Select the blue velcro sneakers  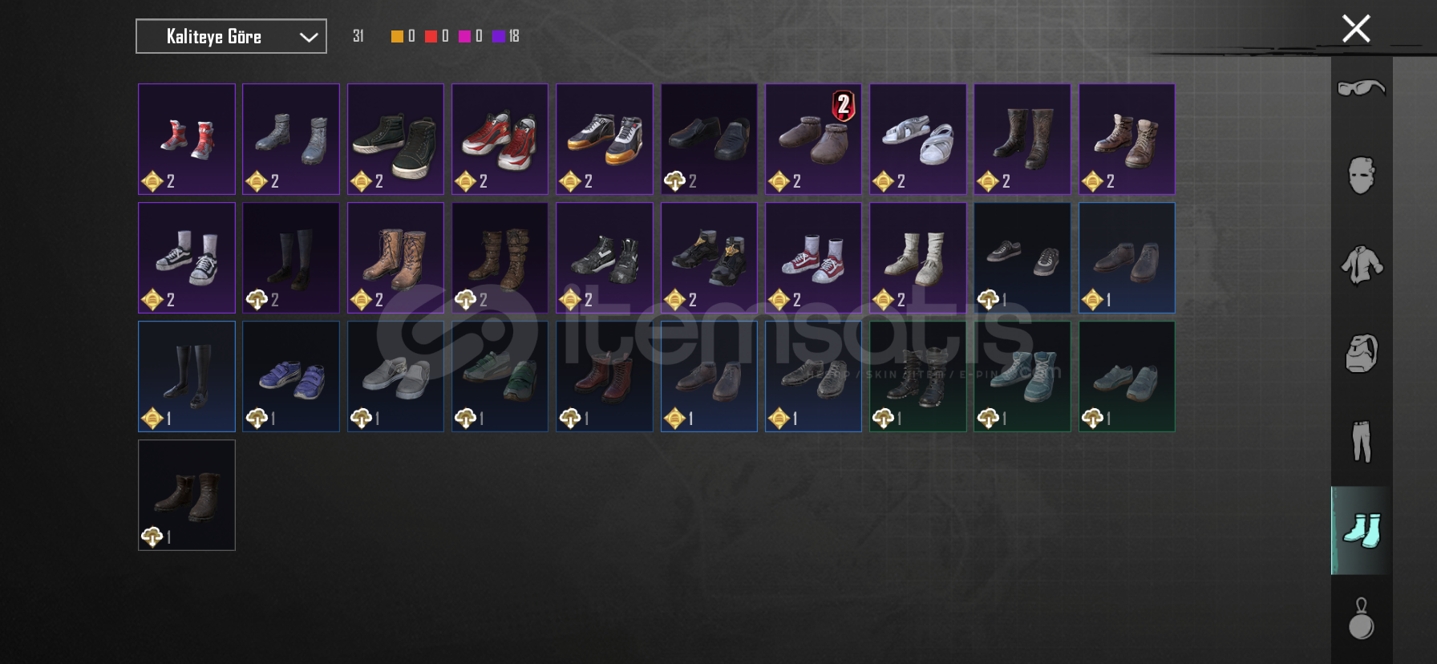pos(291,376)
